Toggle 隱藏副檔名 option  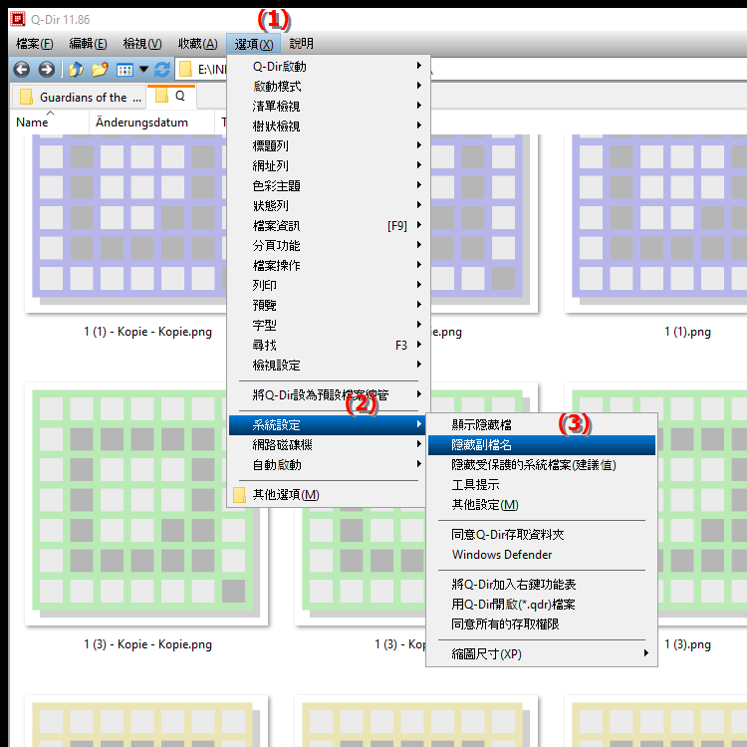click(542, 445)
